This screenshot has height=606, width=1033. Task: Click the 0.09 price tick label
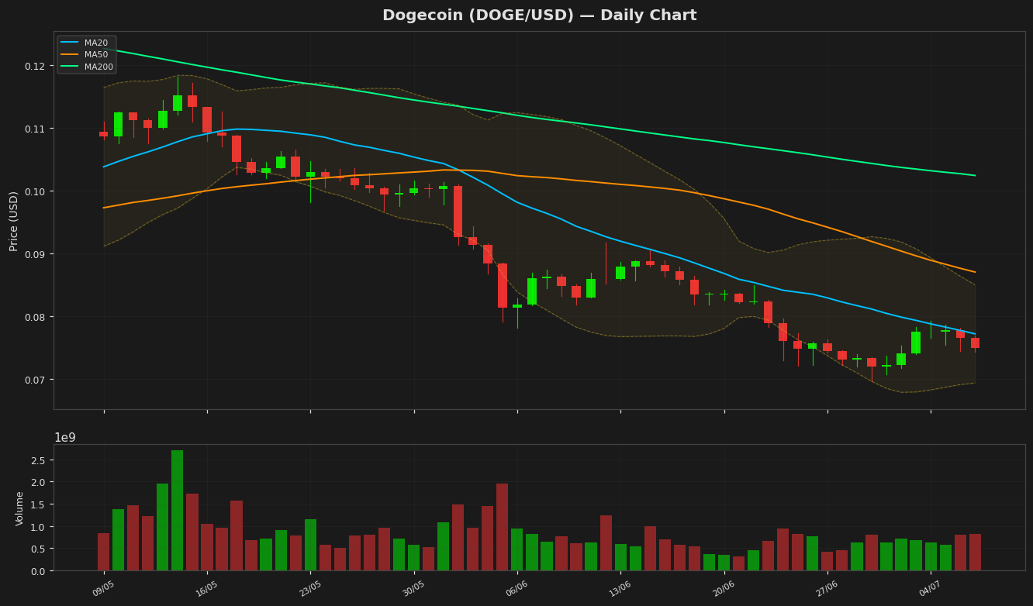pyautogui.click(x=36, y=254)
